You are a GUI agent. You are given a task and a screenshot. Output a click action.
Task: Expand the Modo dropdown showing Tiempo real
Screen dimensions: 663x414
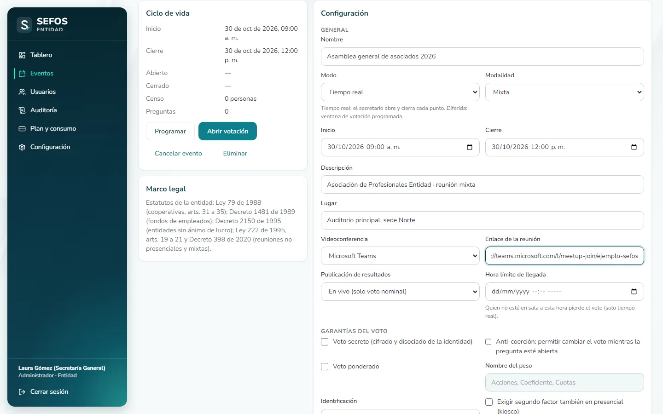[x=400, y=92]
